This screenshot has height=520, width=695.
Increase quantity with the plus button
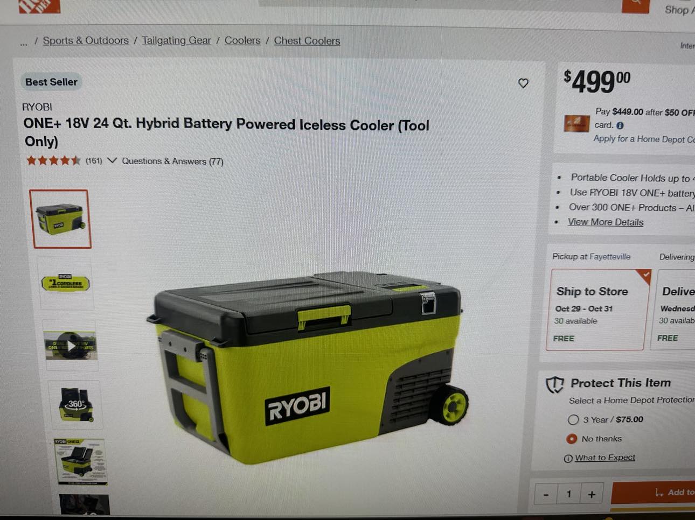click(x=592, y=494)
